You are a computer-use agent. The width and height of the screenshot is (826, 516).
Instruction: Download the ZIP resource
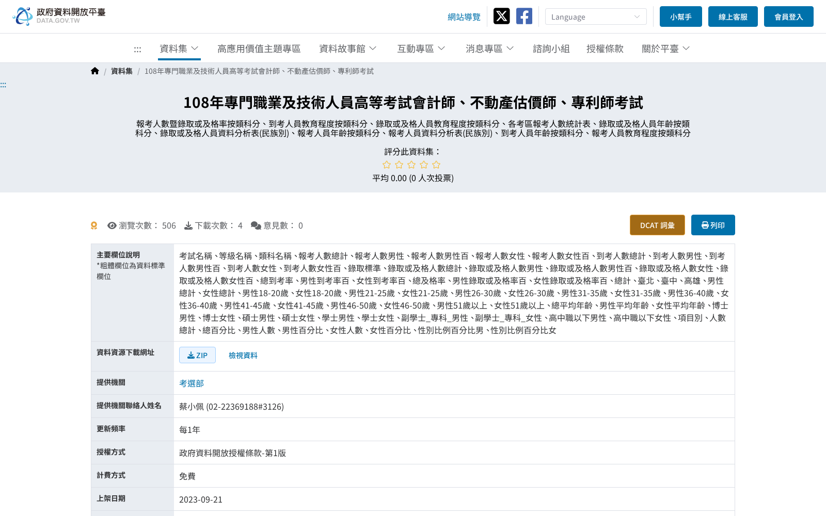pos(197,355)
